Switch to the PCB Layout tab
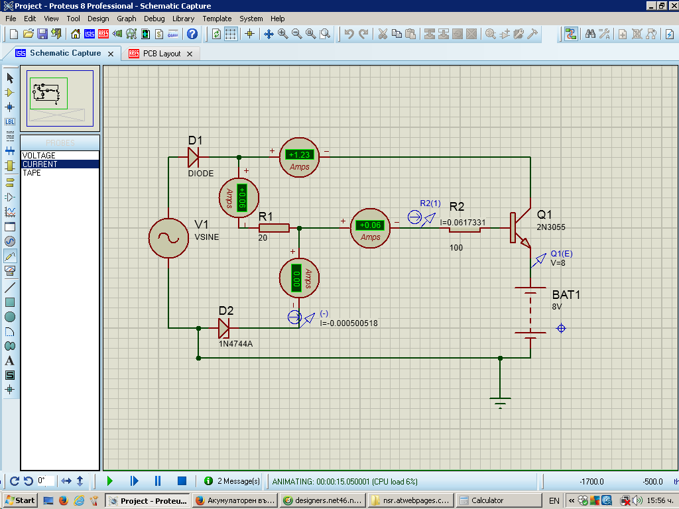The image size is (679, 509). [x=160, y=54]
